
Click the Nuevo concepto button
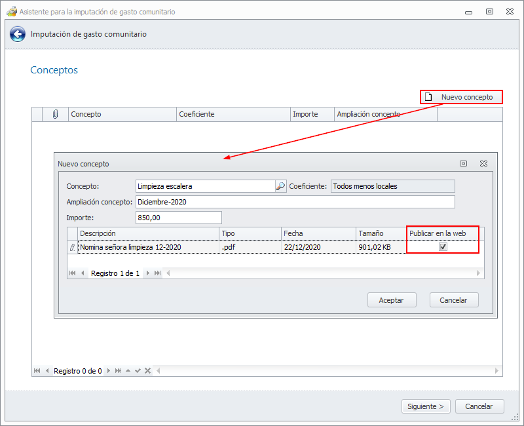click(461, 97)
